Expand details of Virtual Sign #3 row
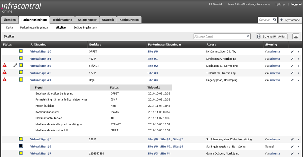Image resolution: width=303 pixels, height=157 pixels. coord(298,73)
